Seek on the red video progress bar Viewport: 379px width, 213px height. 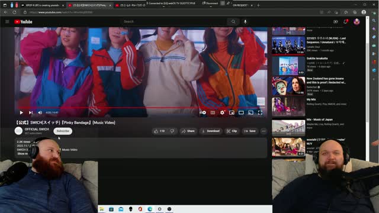tap(141, 108)
